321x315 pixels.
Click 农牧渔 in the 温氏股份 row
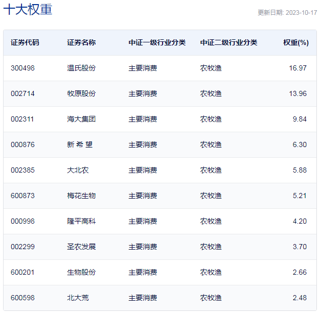(211, 68)
